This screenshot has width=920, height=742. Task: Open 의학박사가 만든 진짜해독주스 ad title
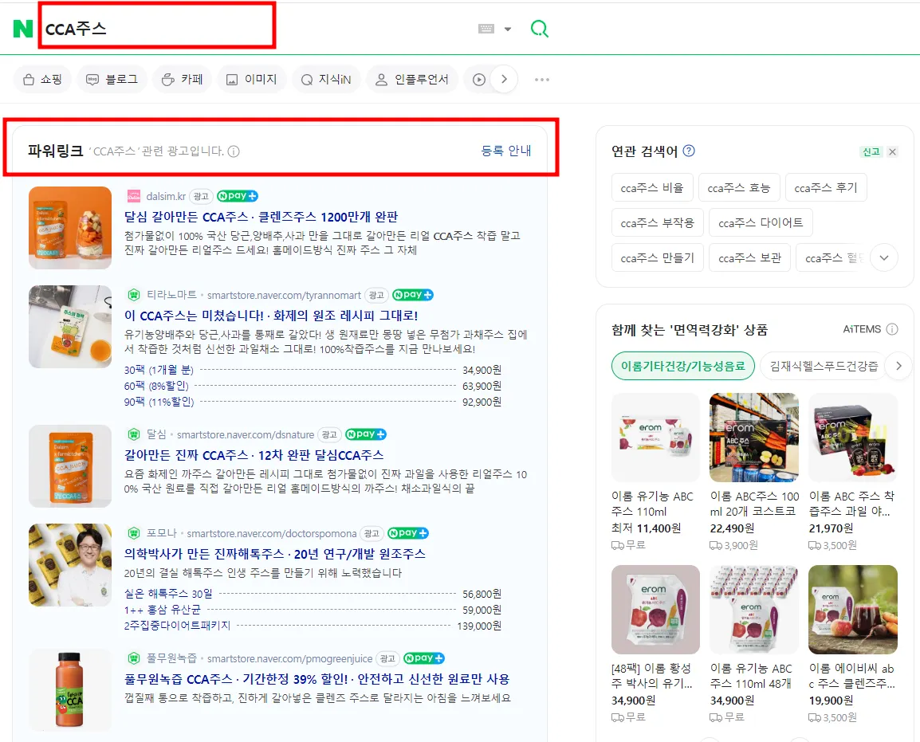pos(274,554)
